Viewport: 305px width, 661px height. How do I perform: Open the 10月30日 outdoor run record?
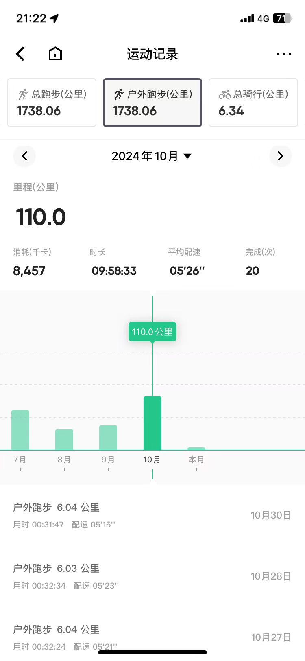click(x=152, y=515)
